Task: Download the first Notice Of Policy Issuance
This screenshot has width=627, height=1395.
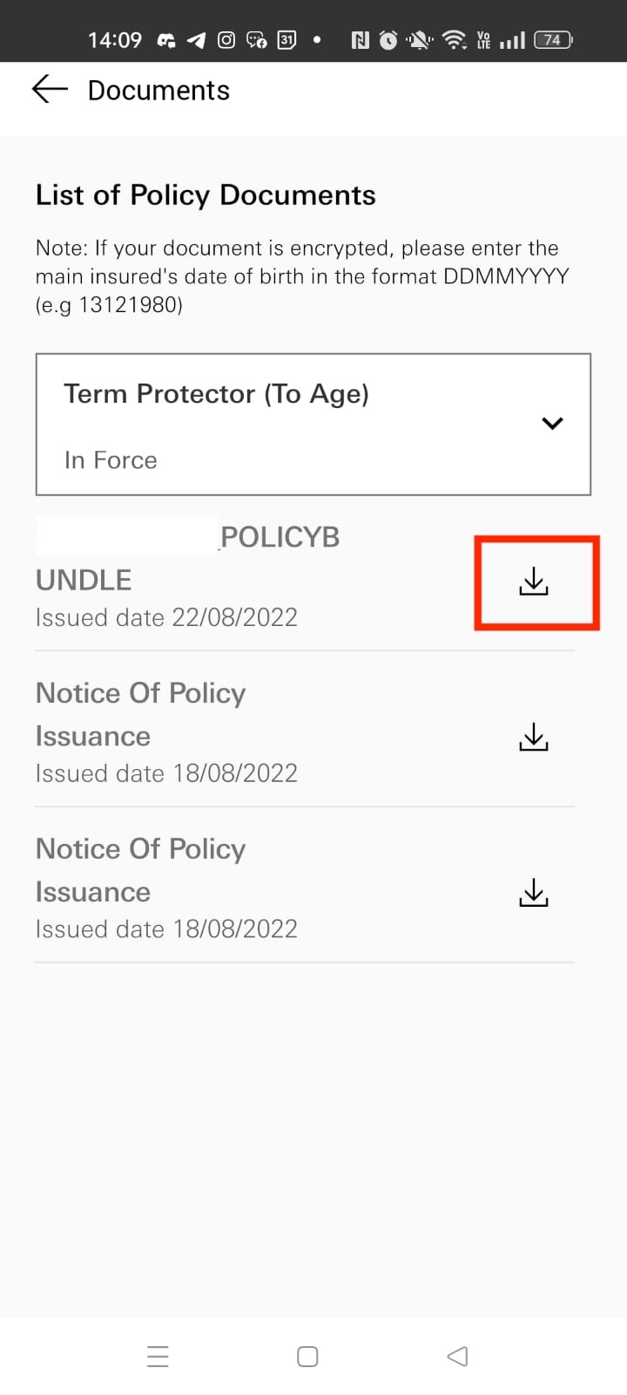Action: pyautogui.click(x=534, y=738)
